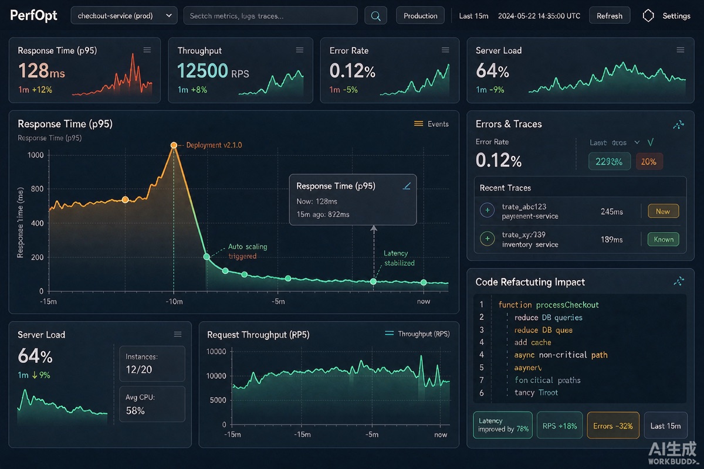This screenshot has height=469, width=704.
Task: Click the 245ms trace duration
Action: (x=612, y=212)
